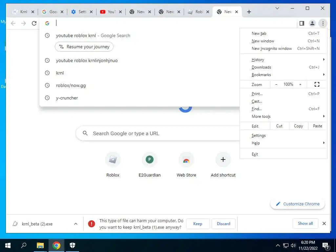
Task: Select 'youtube roblox krnlinjonhjnuo' suggestion
Action: pyautogui.click(x=139, y=60)
